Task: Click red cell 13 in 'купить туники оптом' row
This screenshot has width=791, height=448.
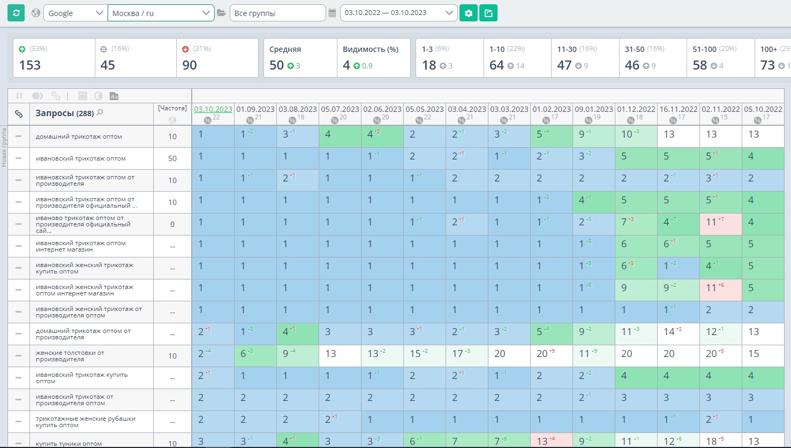Action: pos(552,441)
